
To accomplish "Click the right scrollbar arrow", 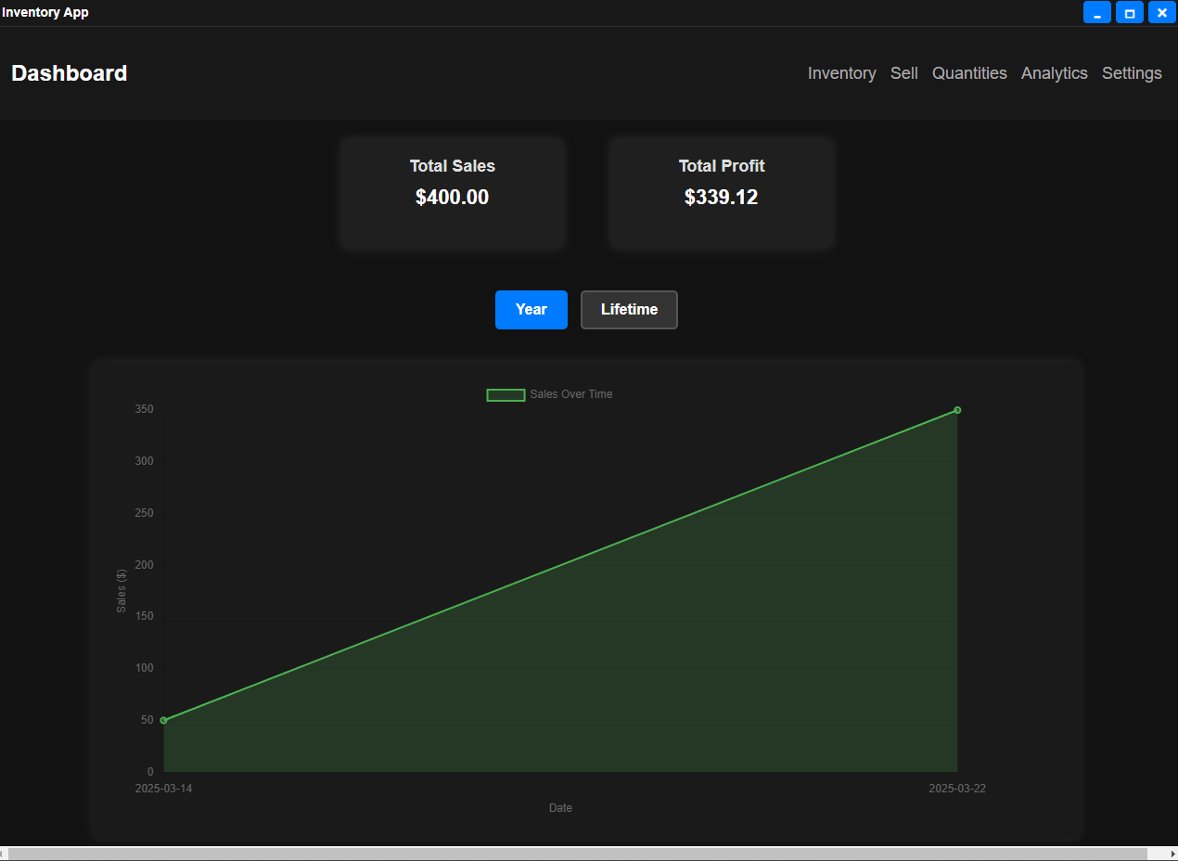I will click(1172, 854).
